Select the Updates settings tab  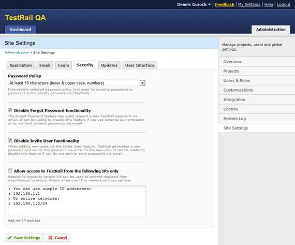click(109, 65)
